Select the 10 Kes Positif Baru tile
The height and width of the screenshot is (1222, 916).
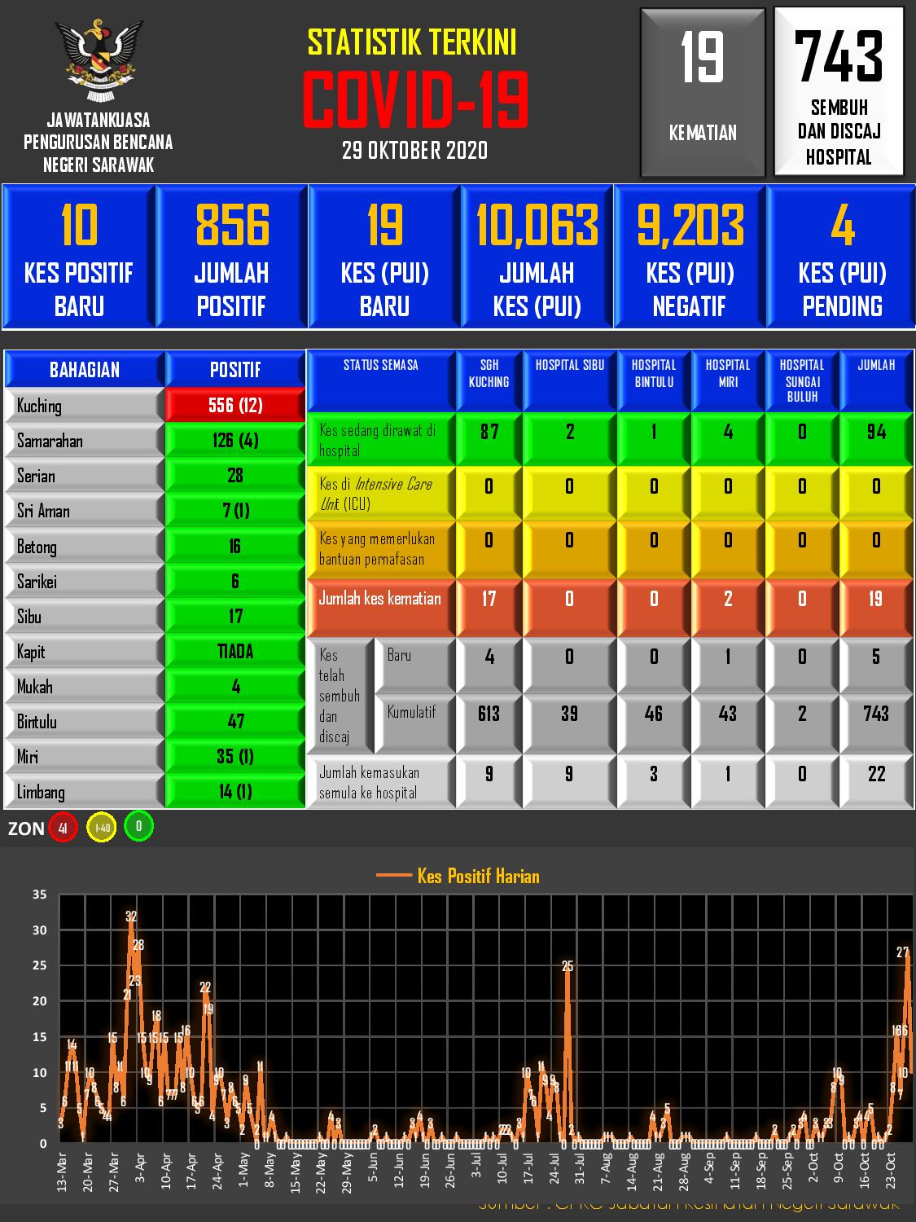(79, 257)
